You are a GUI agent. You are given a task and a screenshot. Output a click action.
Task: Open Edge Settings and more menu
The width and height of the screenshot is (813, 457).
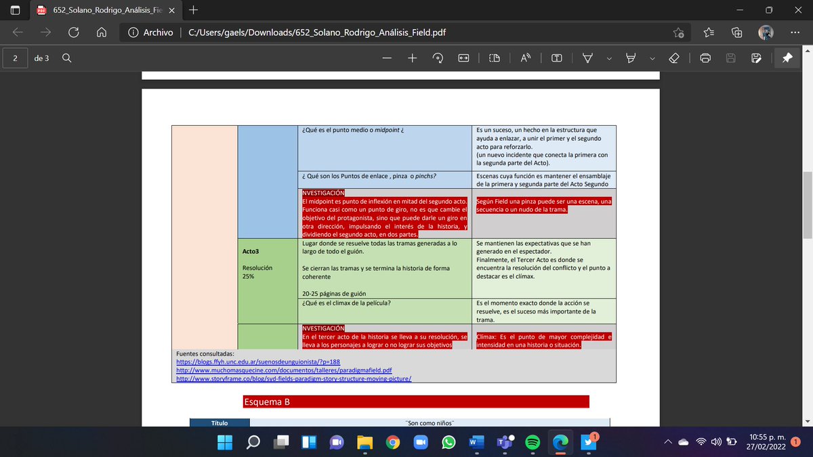point(793,32)
